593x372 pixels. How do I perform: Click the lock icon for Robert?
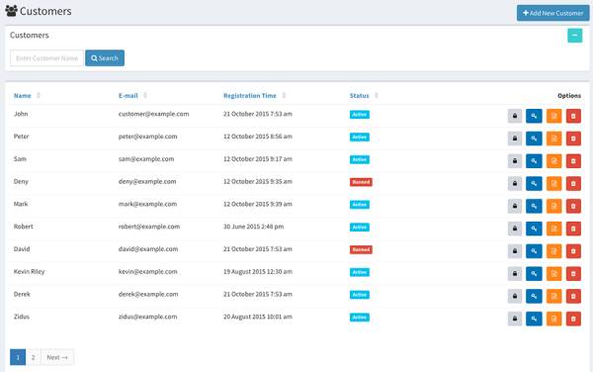515,229
